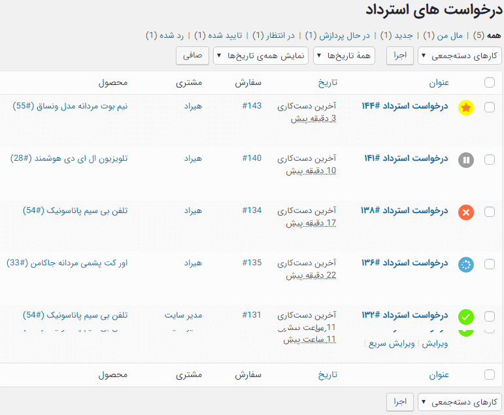Open درخواست استرداد #۱۴۴ title link

405,106
